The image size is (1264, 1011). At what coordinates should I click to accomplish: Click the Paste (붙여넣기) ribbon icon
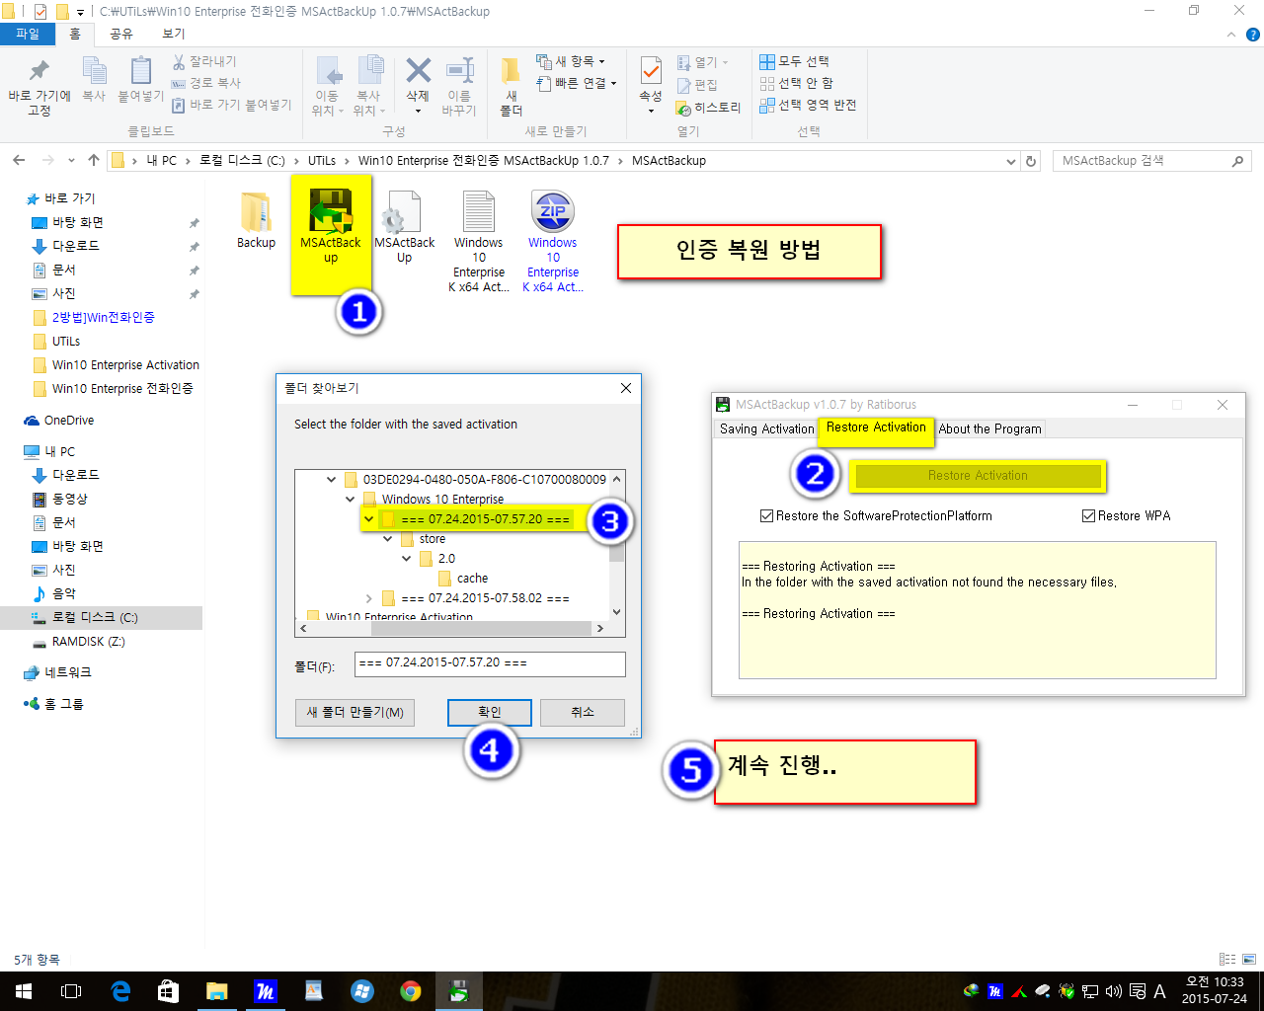[140, 81]
